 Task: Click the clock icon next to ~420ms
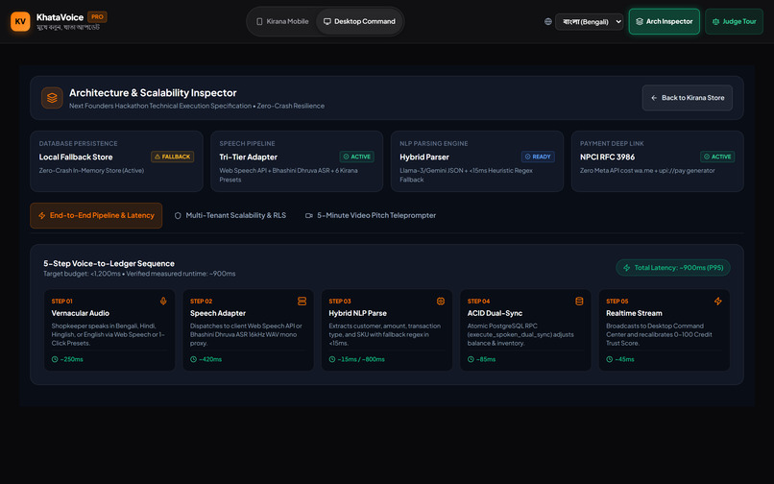point(194,359)
